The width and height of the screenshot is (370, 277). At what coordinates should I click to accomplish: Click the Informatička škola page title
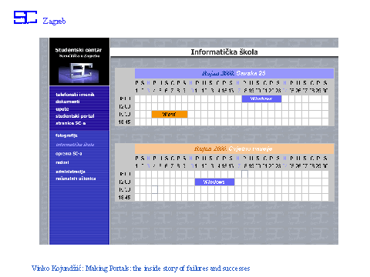[224, 52]
